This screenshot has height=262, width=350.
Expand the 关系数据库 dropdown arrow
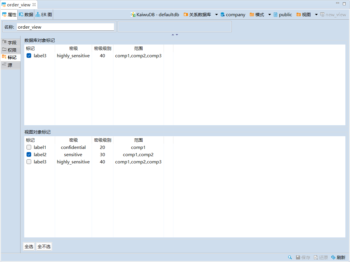tap(216, 14)
